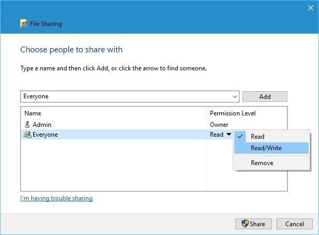Choose the checked Read menu option
The width and height of the screenshot is (319, 235).
tap(258, 137)
